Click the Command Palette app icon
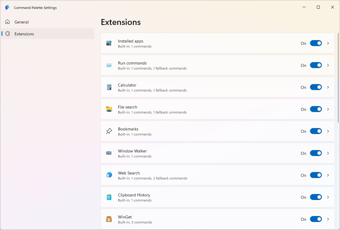The height and width of the screenshot is (230, 340). (7, 7)
